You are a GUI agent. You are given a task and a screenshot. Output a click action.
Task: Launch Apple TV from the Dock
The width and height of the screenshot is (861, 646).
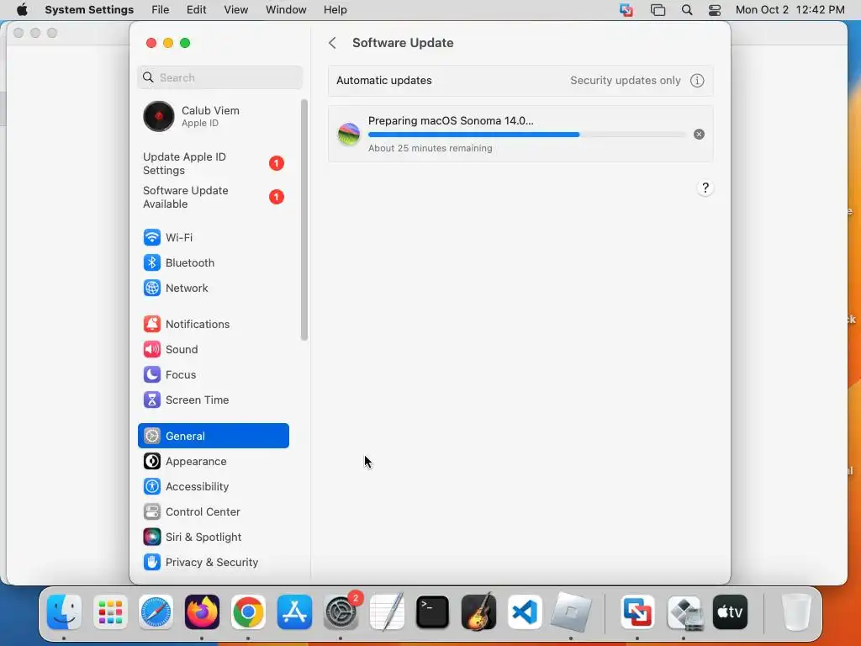(730, 612)
